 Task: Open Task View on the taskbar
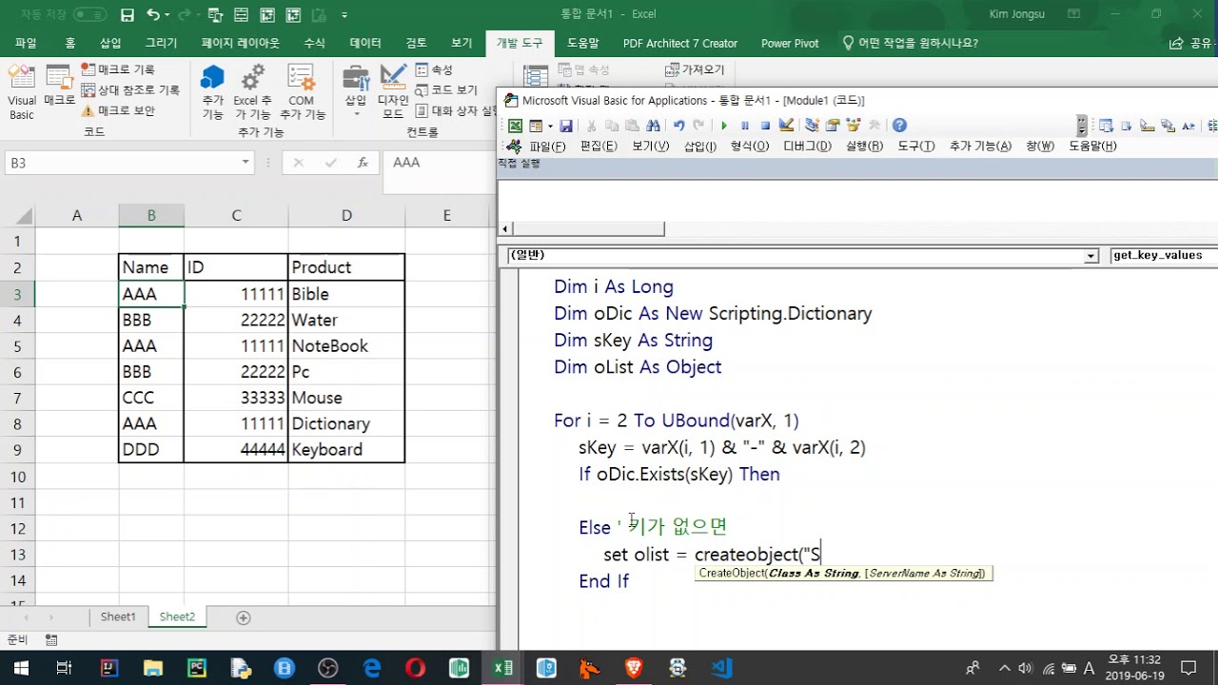coord(64,668)
